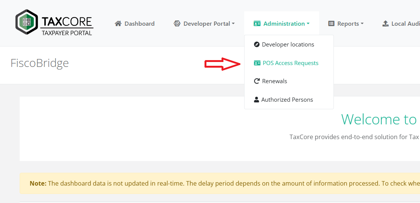The image size is (420, 203).
Task: Choose Developer locations from the dropdown
Action: (289, 45)
